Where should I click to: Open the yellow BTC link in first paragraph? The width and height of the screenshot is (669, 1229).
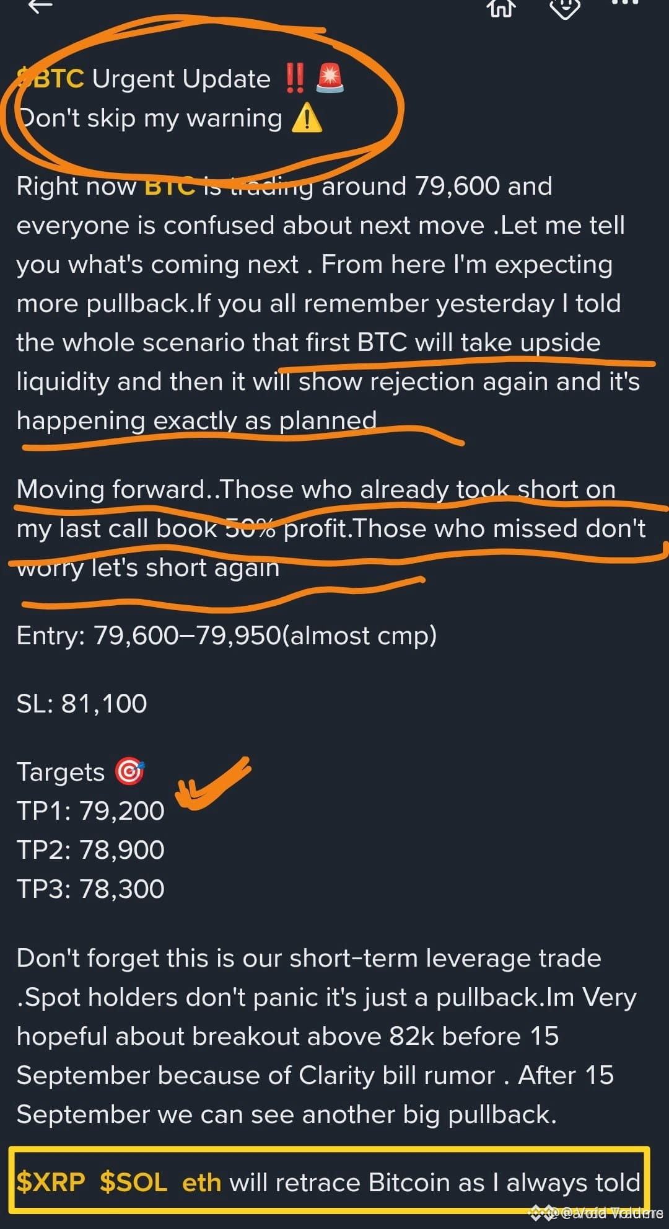[170, 185]
